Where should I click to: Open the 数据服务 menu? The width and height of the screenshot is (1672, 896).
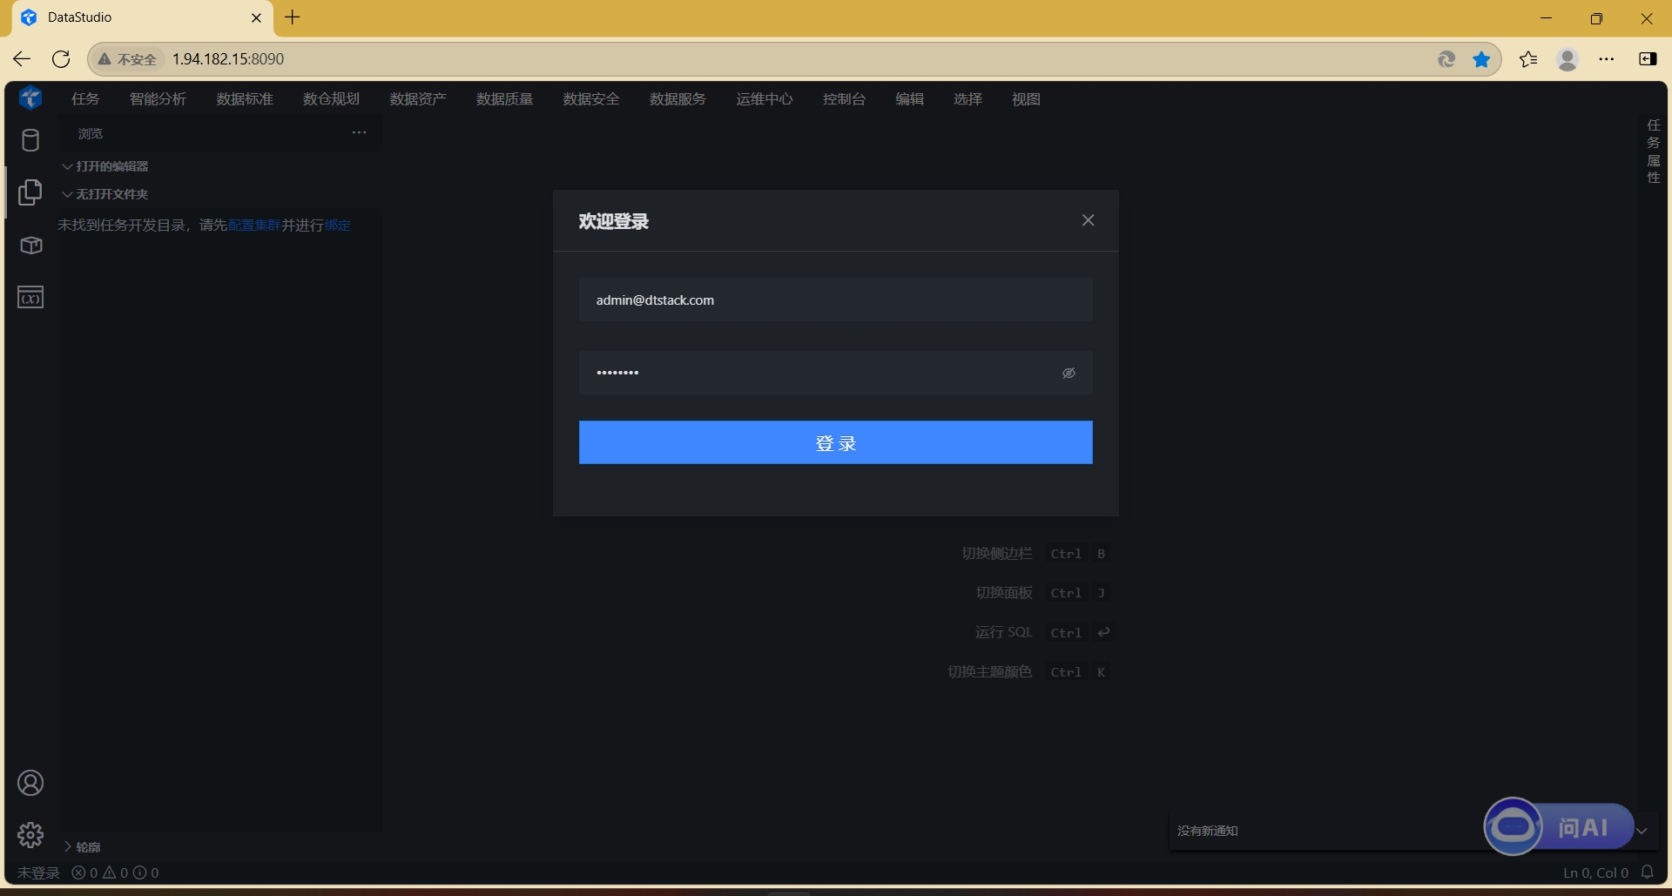click(678, 99)
